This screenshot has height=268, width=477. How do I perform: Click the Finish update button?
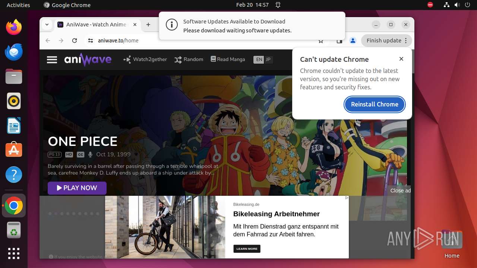386,41
